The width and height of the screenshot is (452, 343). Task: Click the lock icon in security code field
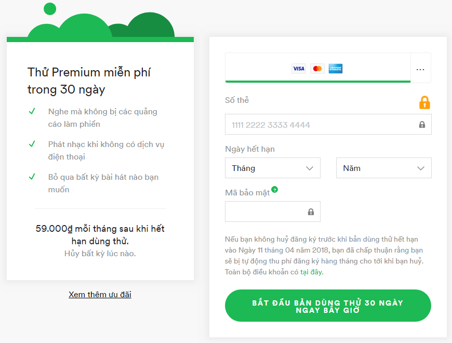pos(311,212)
